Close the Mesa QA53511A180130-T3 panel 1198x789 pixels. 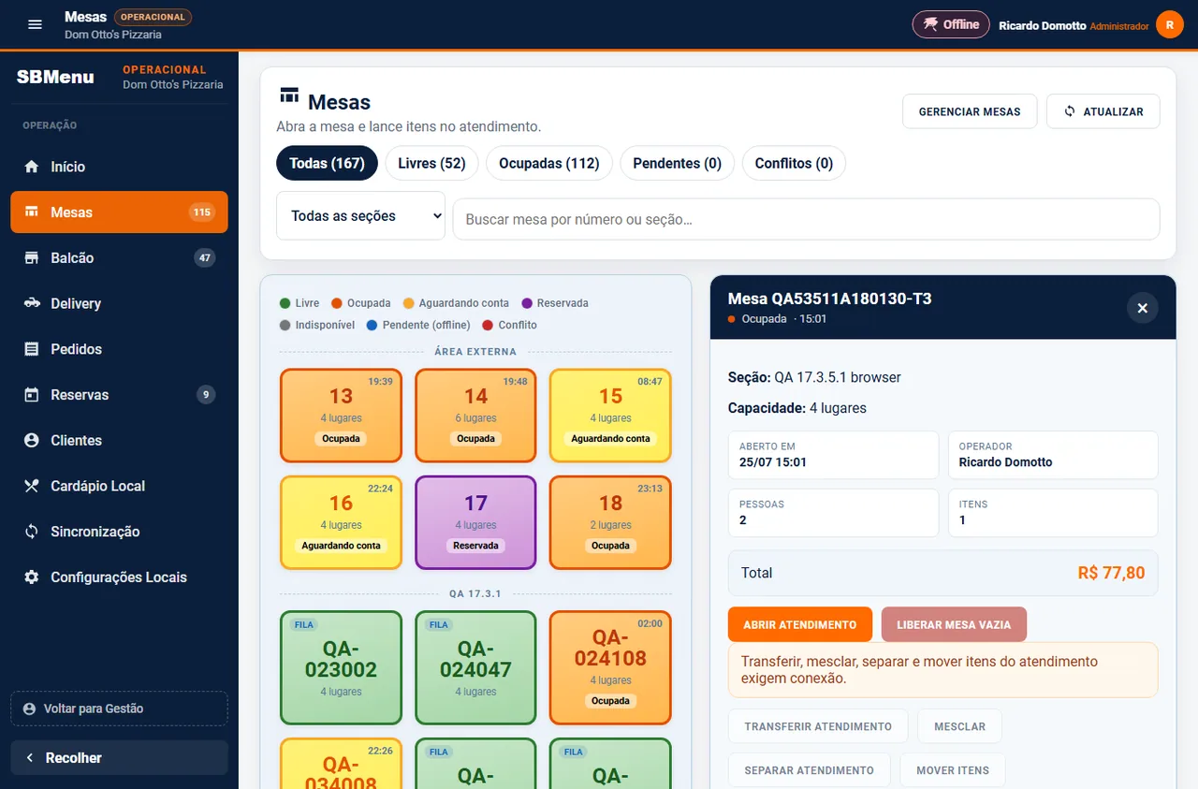point(1142,308)
